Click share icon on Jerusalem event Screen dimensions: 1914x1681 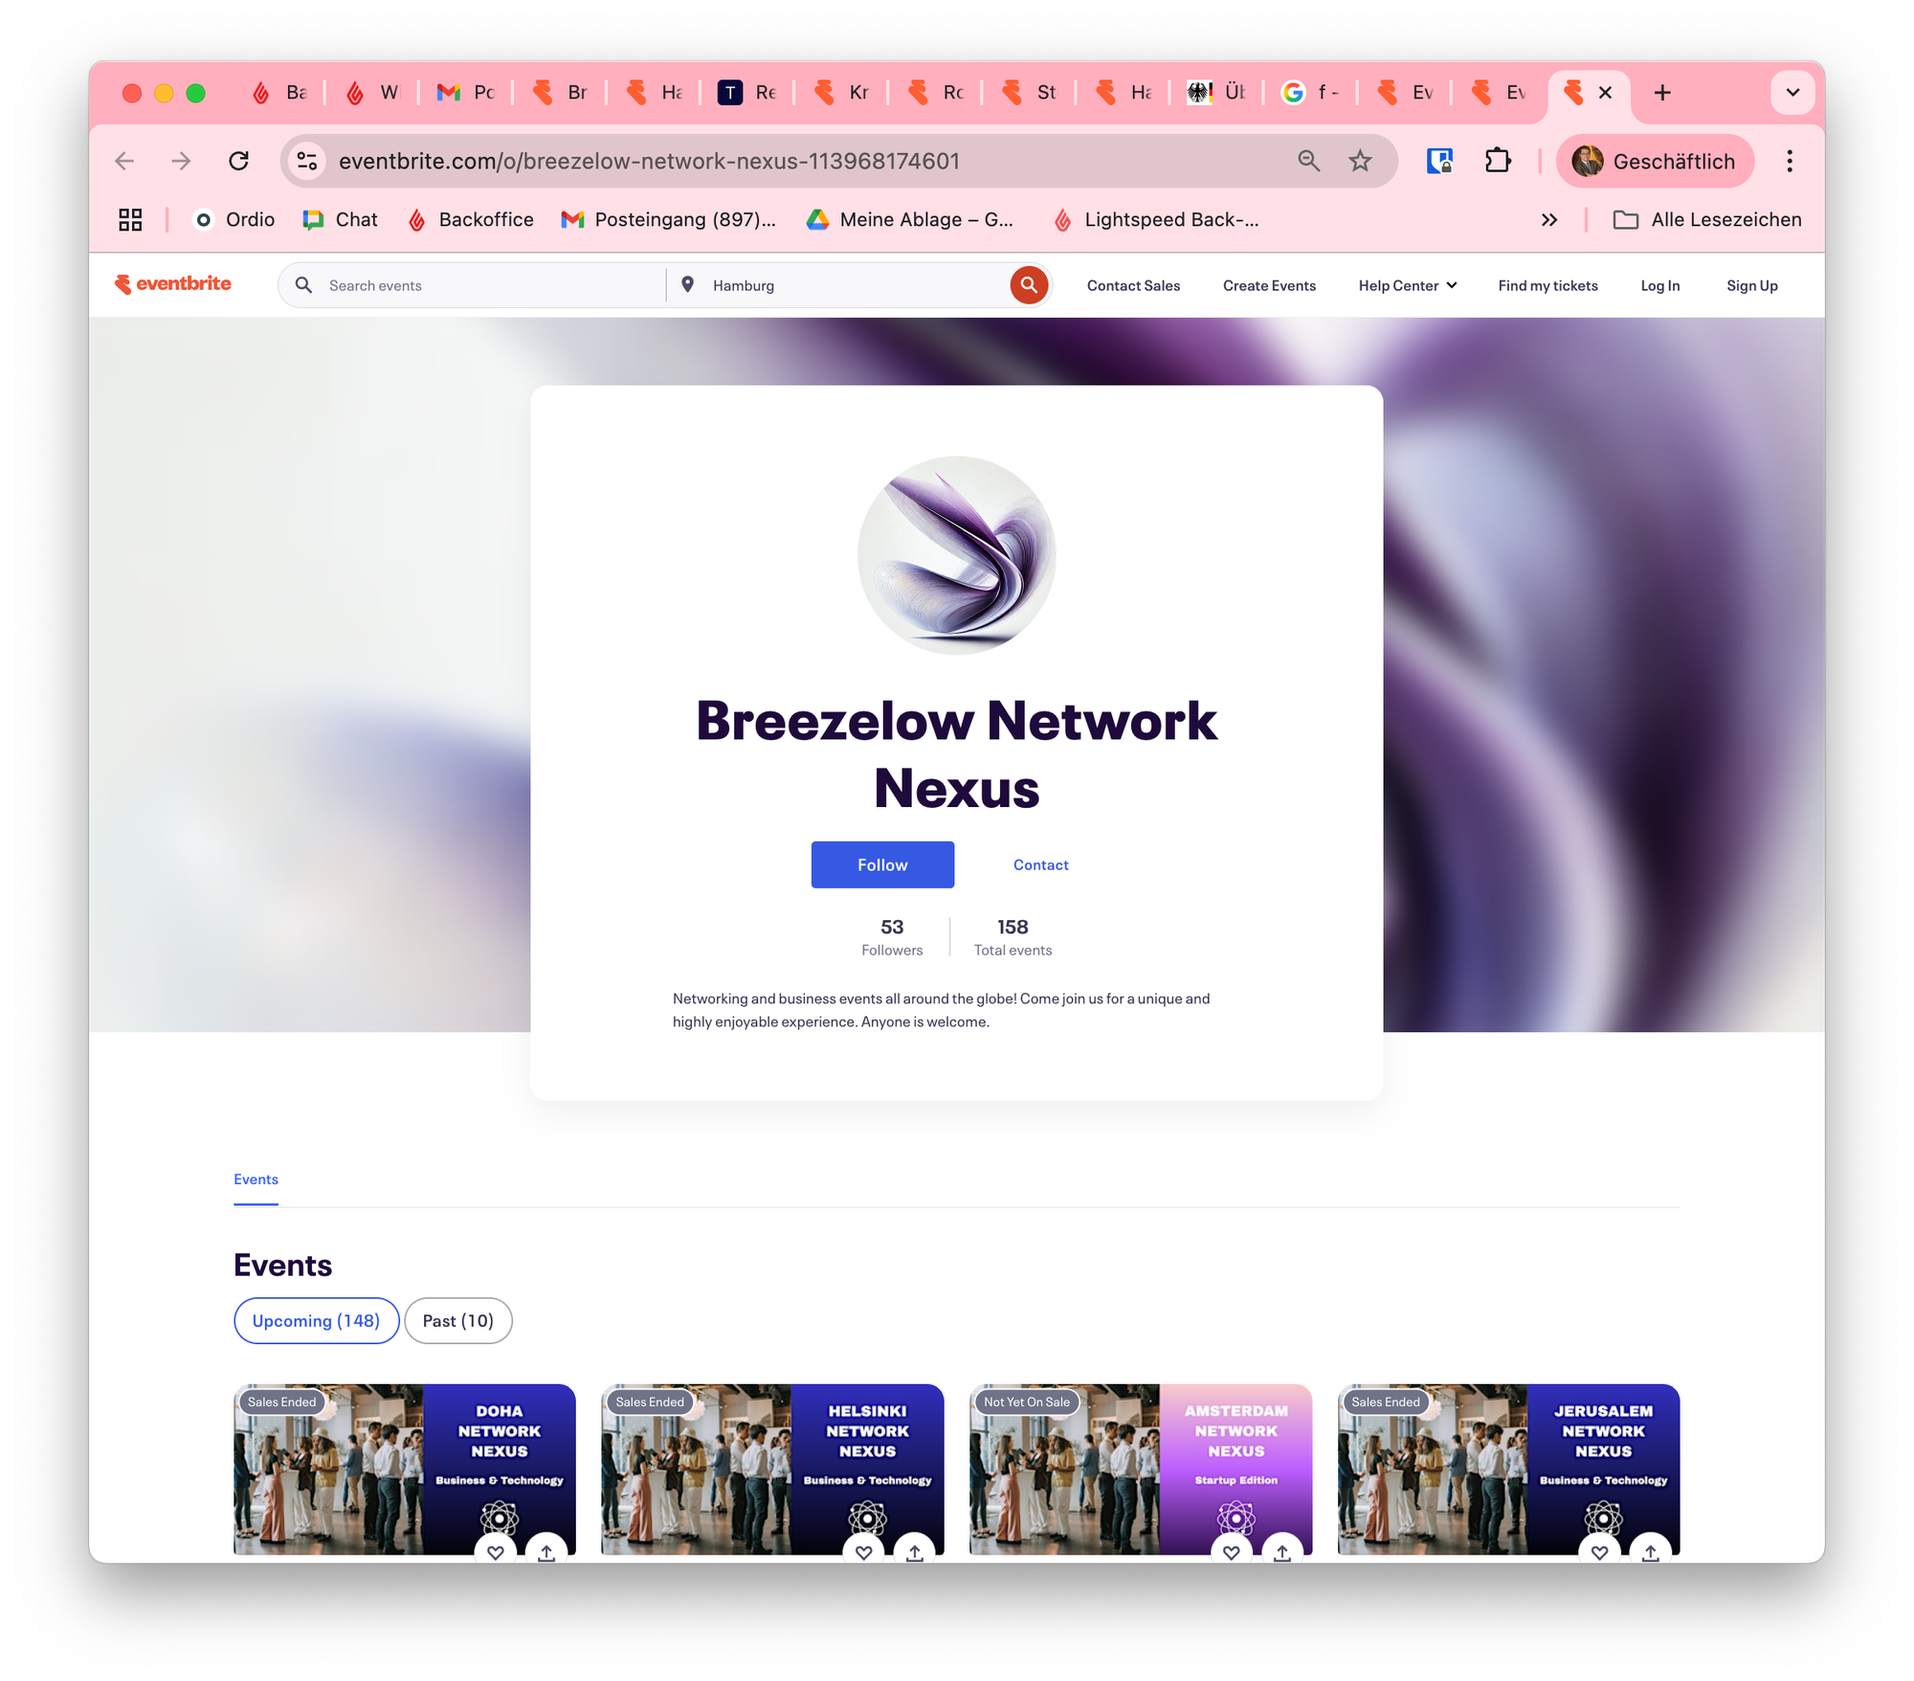[1650, 1552]
